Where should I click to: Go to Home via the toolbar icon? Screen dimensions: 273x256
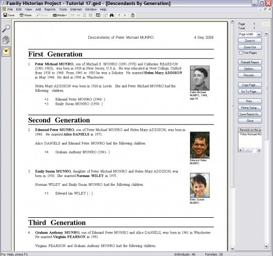tap(25, 15)
